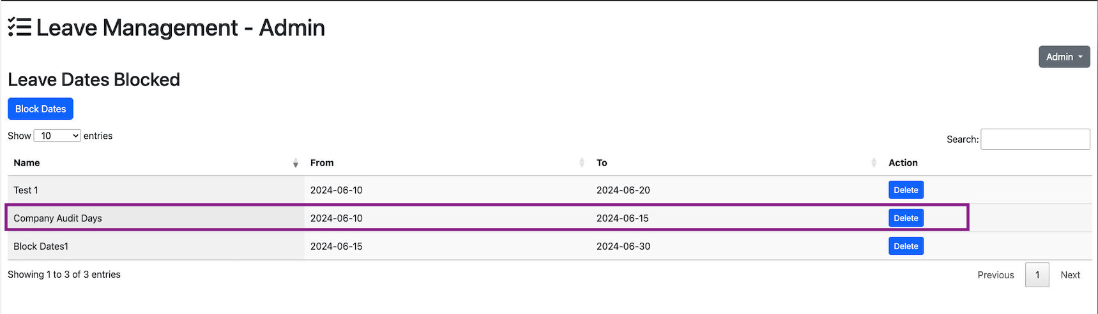
Task: Click the From column header
Action: [322, 163]
